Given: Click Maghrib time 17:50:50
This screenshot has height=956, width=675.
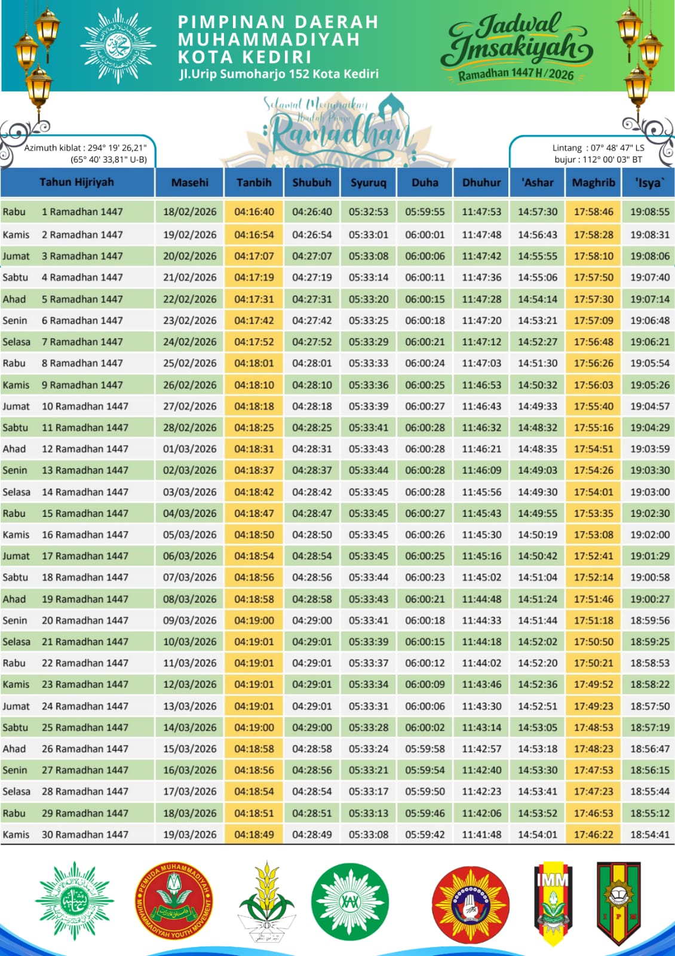Looking at the screenshot, I should [x=594, y=642].
